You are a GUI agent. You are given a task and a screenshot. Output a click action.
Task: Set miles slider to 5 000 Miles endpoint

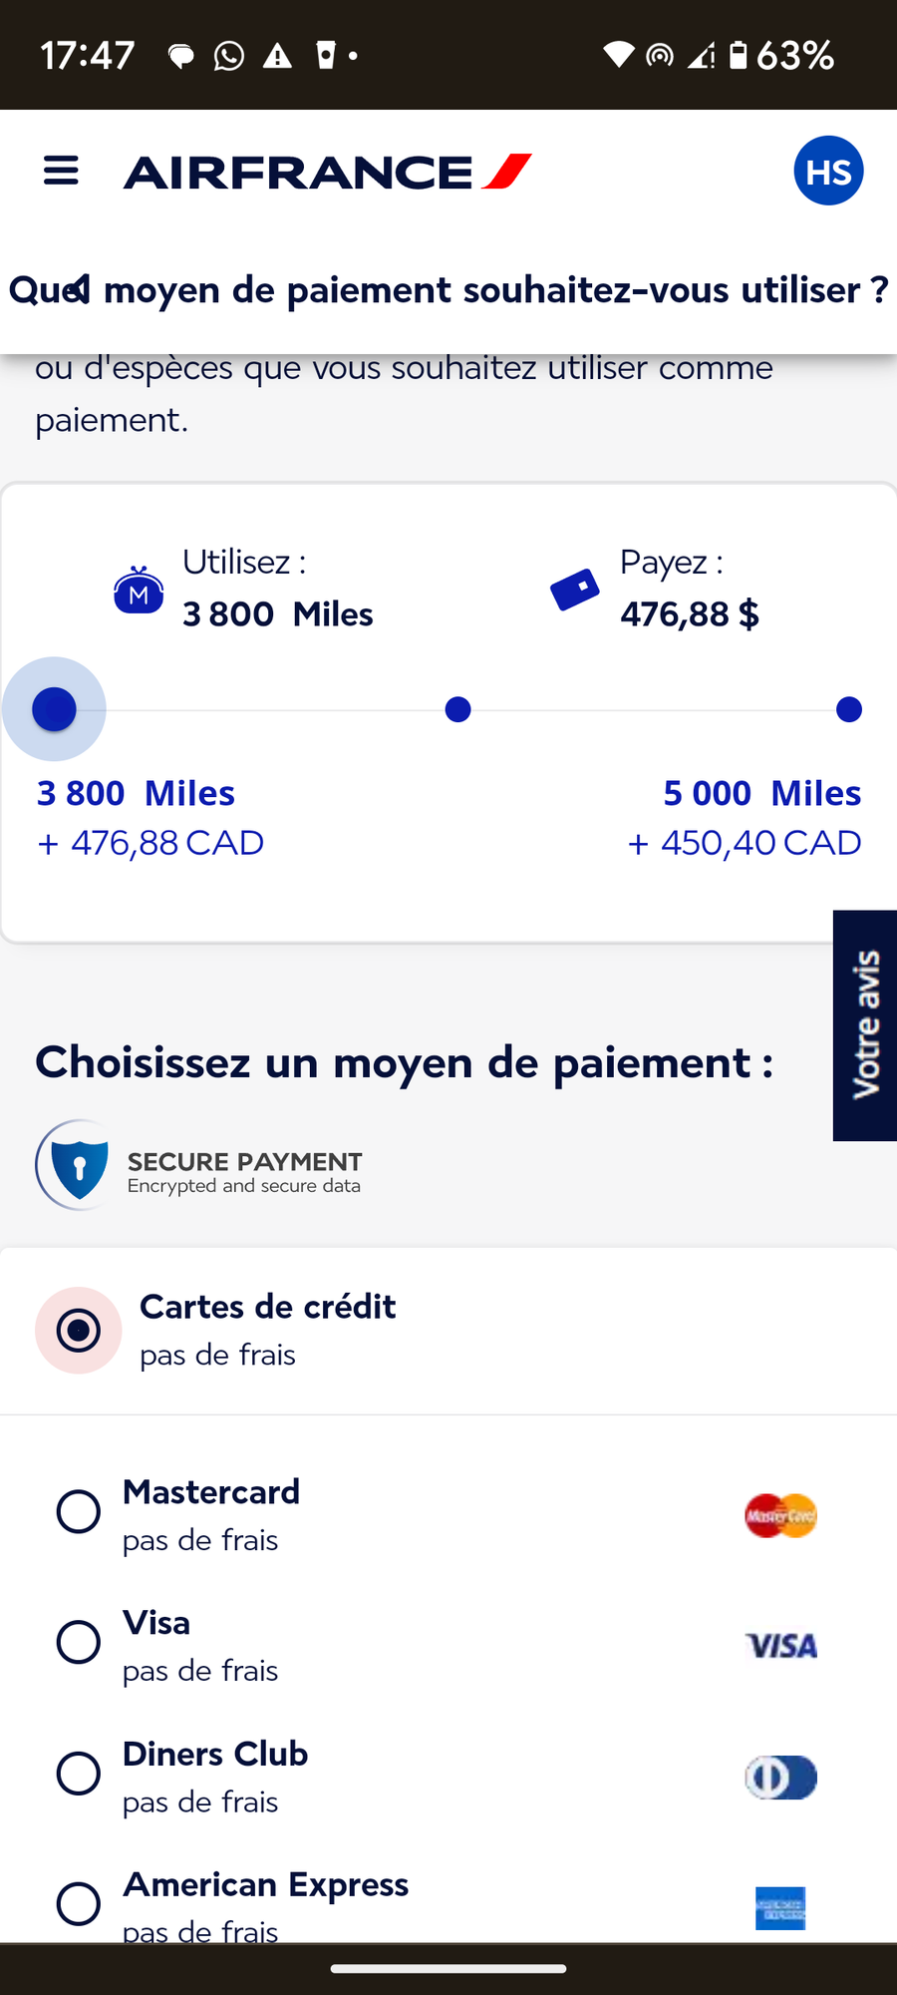click(x=849, y=709)
